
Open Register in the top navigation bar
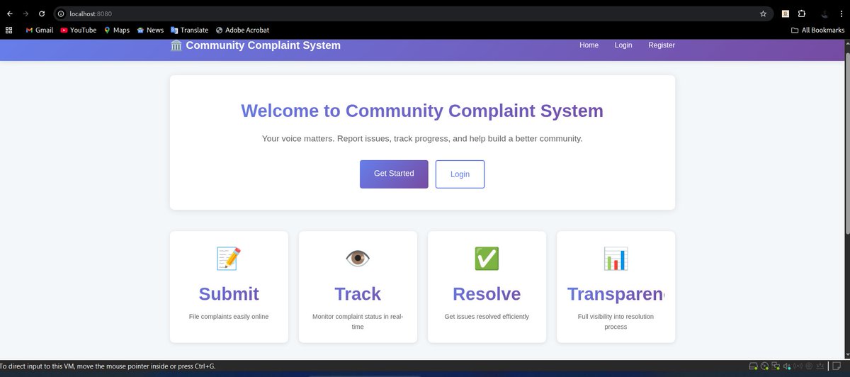[662, 45]
